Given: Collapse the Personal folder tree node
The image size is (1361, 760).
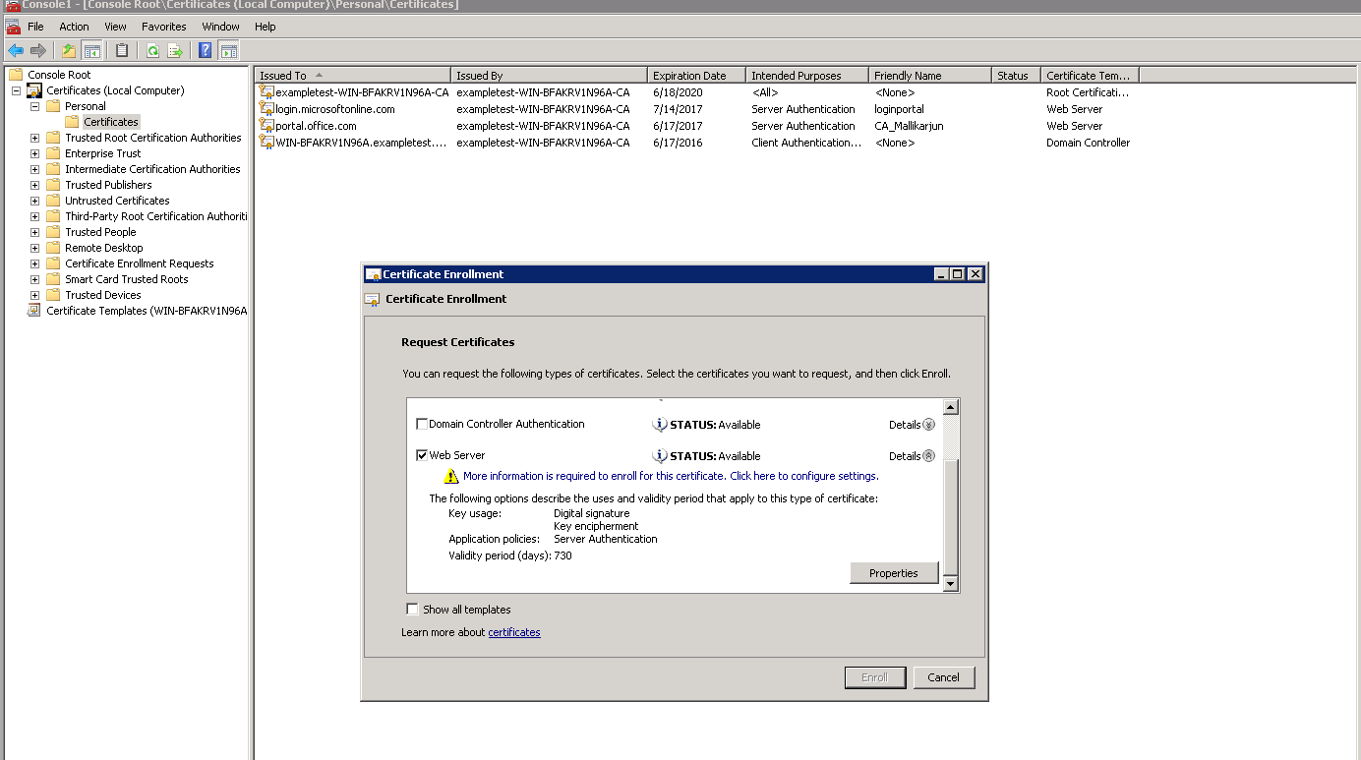Looking at the screenshot, I should tap(34, 106).
